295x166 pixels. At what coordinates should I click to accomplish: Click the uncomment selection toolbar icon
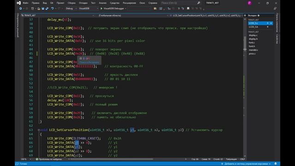(x=183, y=8)
